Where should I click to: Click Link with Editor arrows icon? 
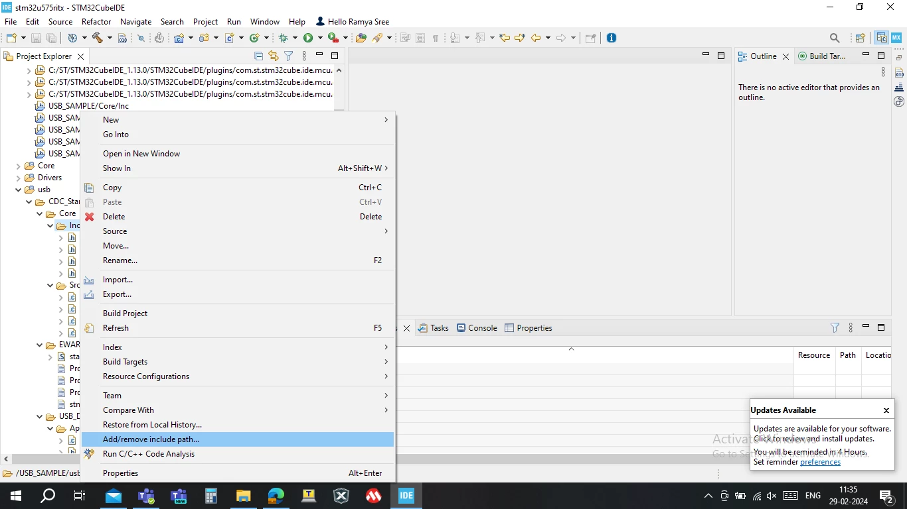click(x=274, y=56)
